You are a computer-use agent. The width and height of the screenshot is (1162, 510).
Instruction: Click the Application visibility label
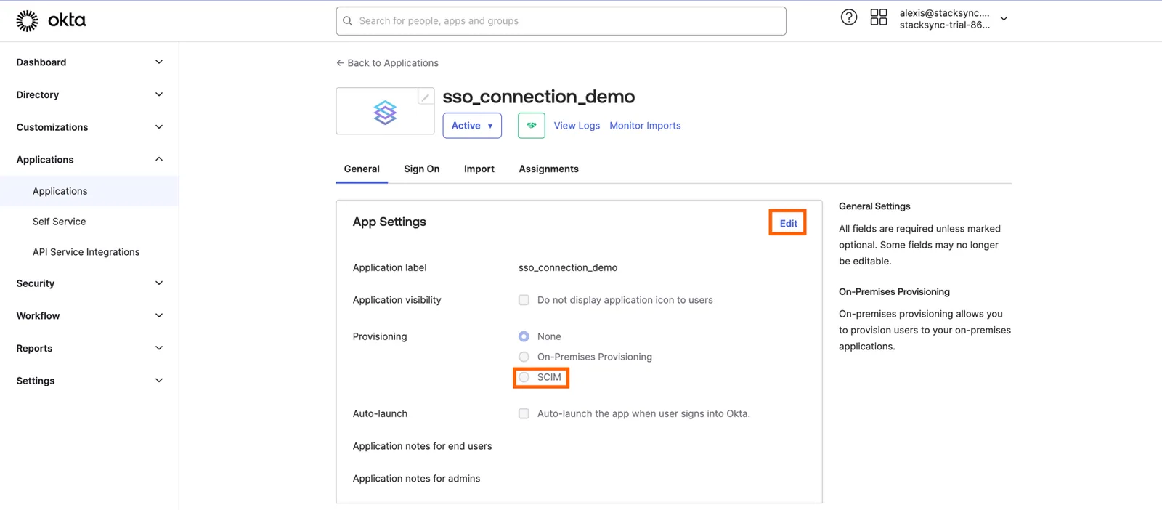click(397, 300)
